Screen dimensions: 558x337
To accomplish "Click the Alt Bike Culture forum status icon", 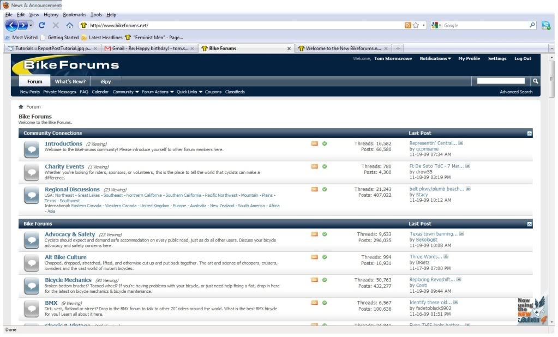I will tap(31, 263).
